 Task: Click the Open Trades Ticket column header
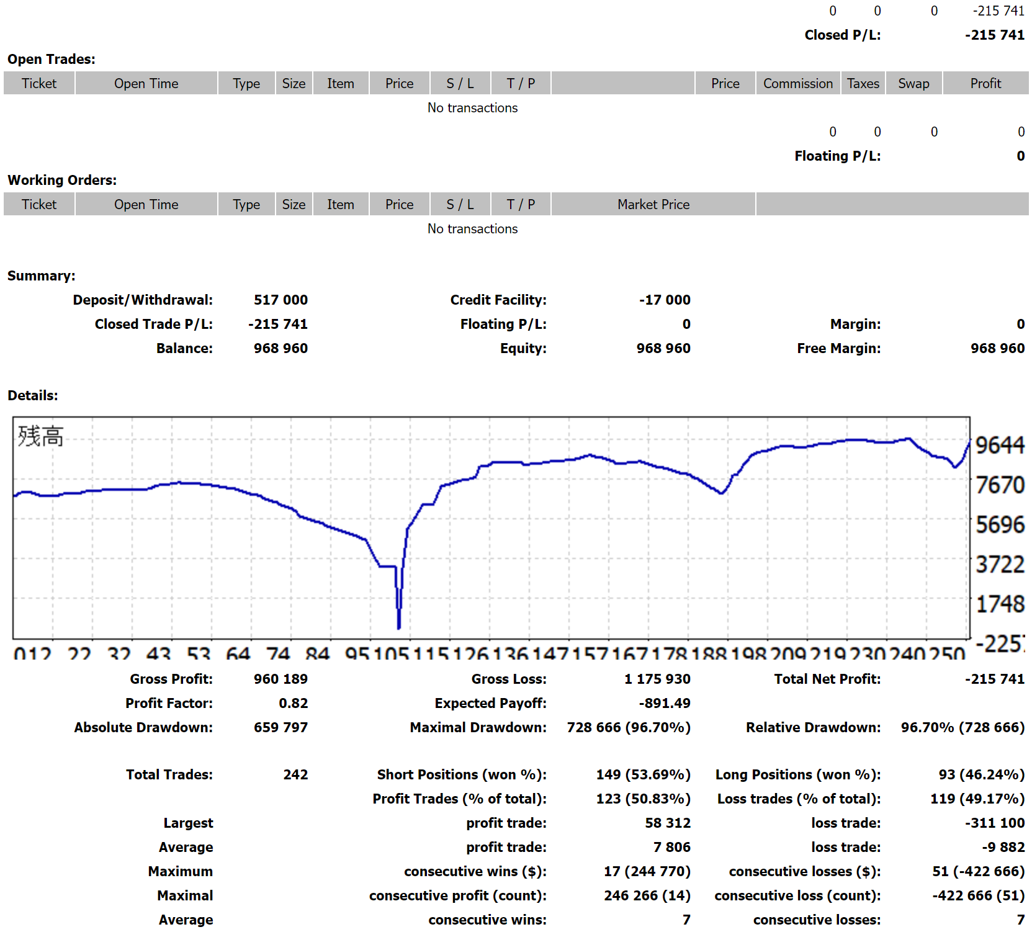tap(39, 83)
